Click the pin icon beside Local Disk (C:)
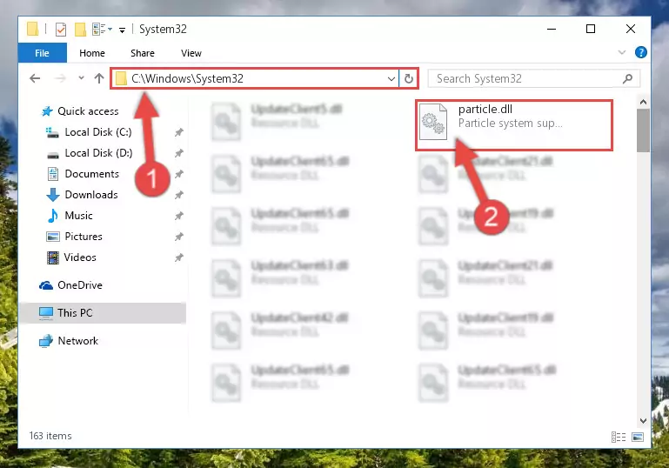Viewport: 669px width, 468px height. (178, 132)
